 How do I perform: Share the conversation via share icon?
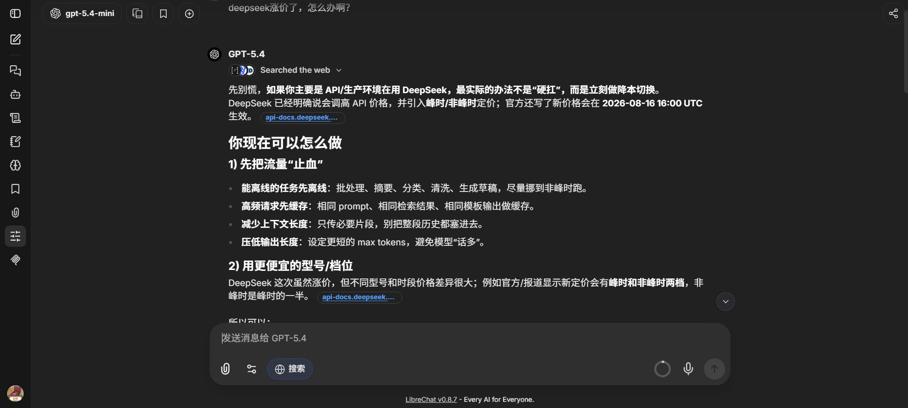893,13
